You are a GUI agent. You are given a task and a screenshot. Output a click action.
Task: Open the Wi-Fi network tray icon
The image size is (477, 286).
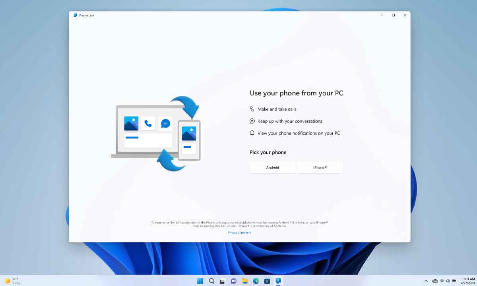tap(442, 281)
